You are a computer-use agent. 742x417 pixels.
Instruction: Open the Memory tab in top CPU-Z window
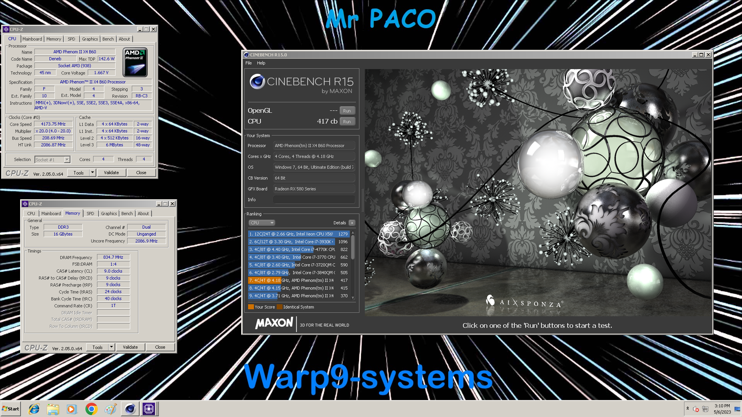[x=54, y=39]
